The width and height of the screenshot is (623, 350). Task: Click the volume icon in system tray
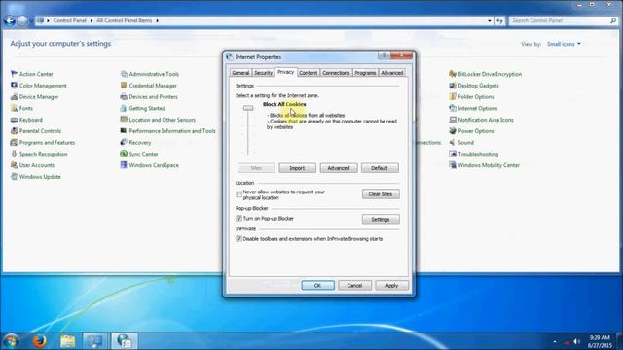click(x=576, y=341)
